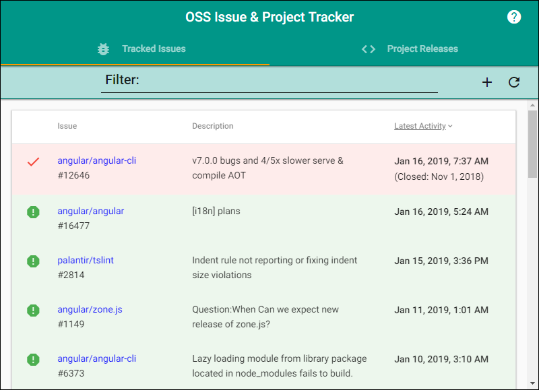
Task: Click the scrollbar up arrow
Action: tap(532, 105)
